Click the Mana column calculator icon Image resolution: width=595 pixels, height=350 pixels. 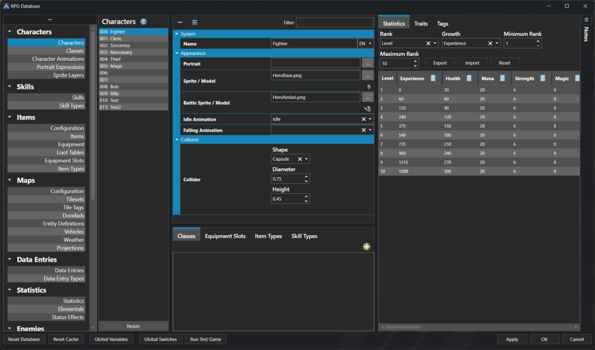click(502, 78)
